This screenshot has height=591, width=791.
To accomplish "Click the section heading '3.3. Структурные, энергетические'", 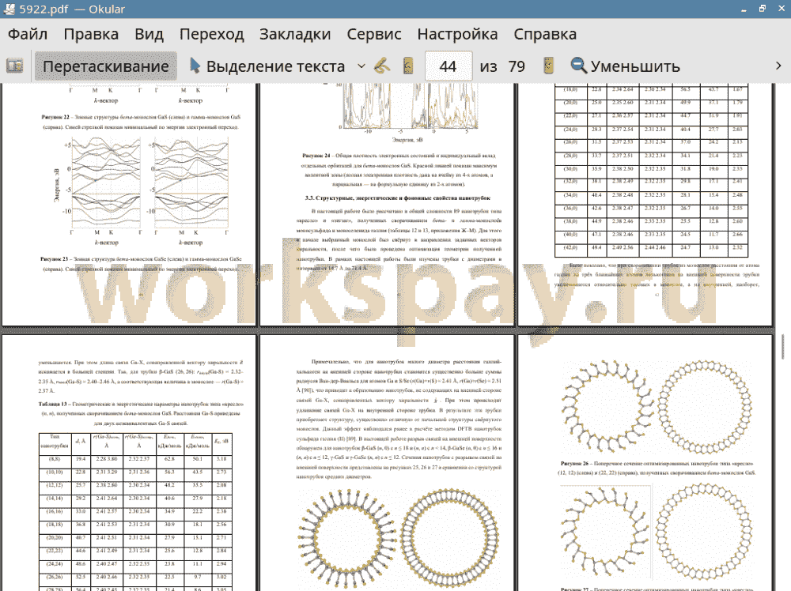I will [398, 198].
